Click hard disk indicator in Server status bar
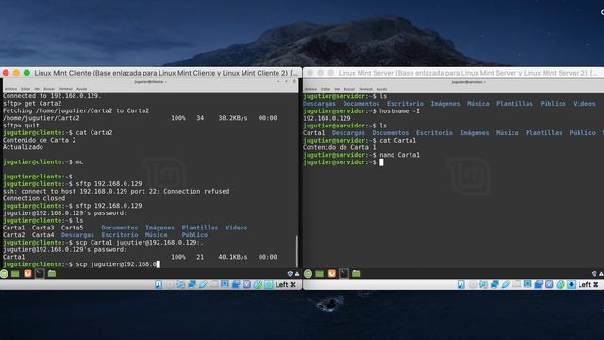Viewport: 604px width, 340px height. (461, 284)
